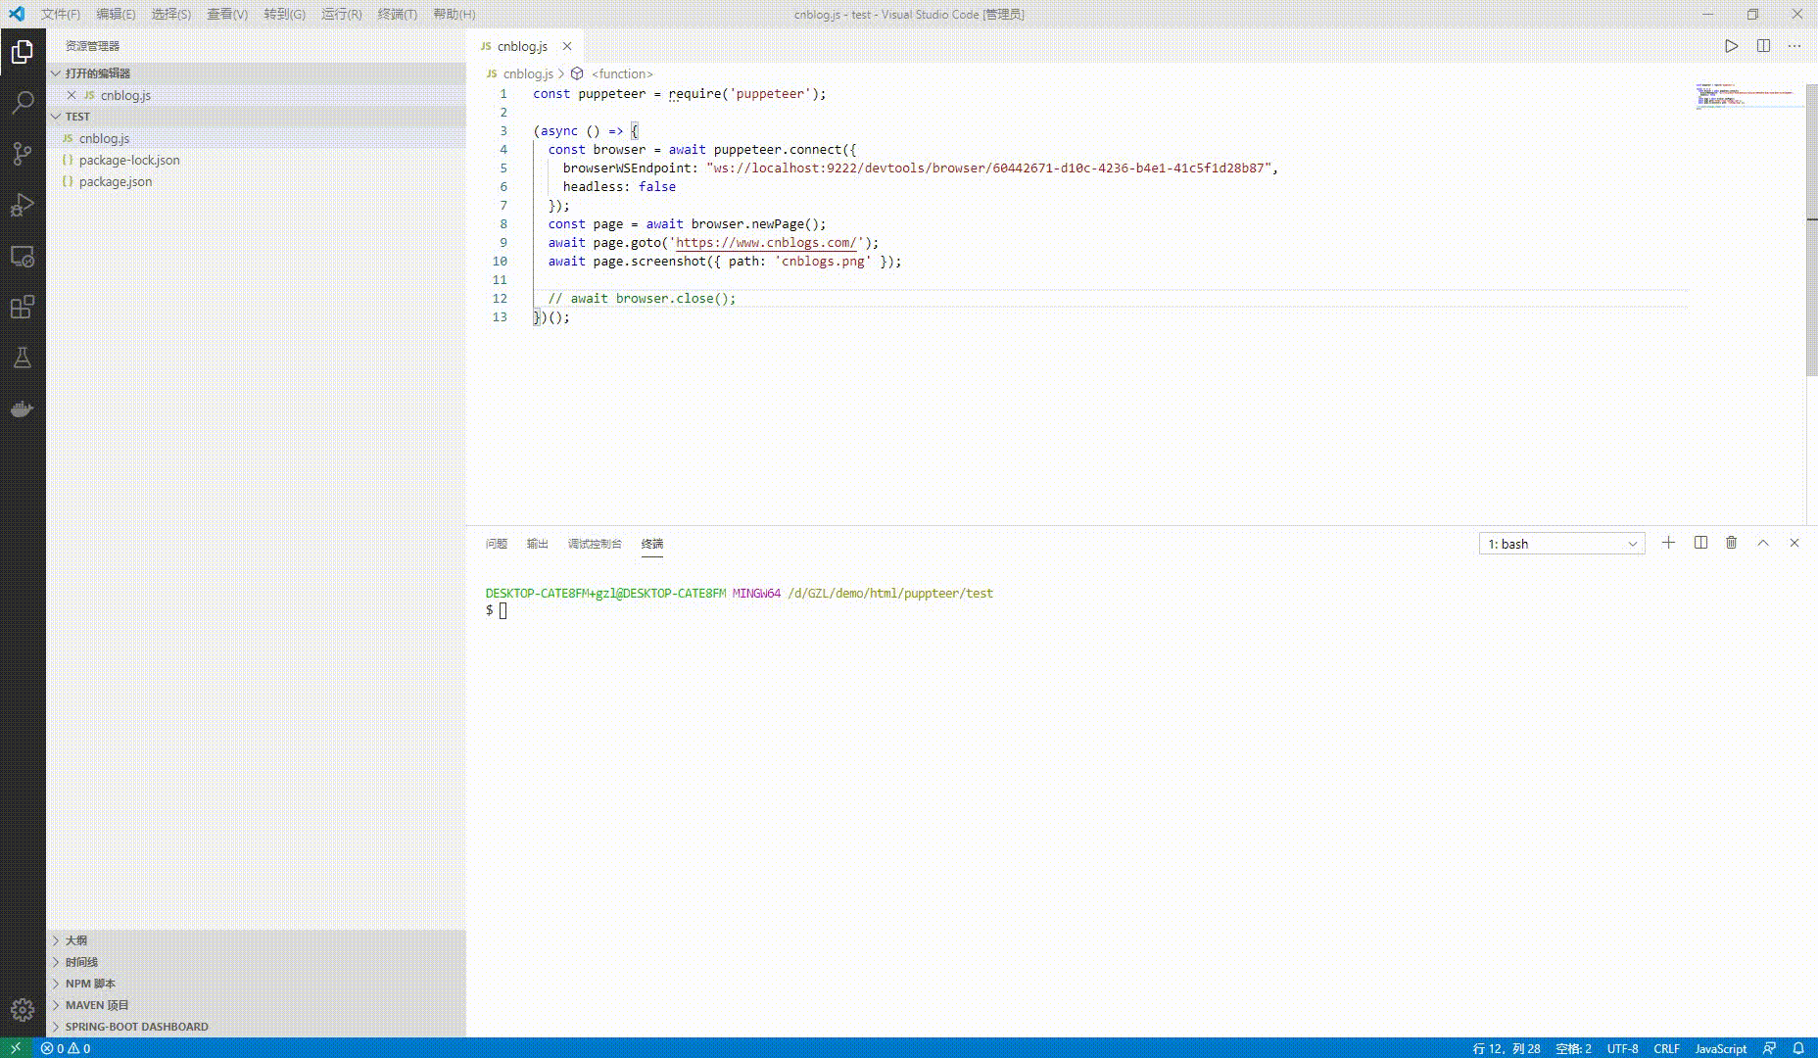
Task: Open the Manage gear menu
Action: (23, 1009)
